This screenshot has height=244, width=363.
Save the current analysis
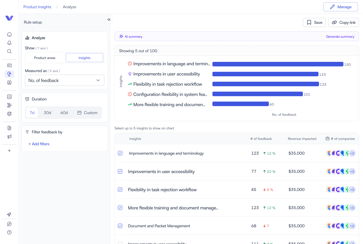[314, 22]
